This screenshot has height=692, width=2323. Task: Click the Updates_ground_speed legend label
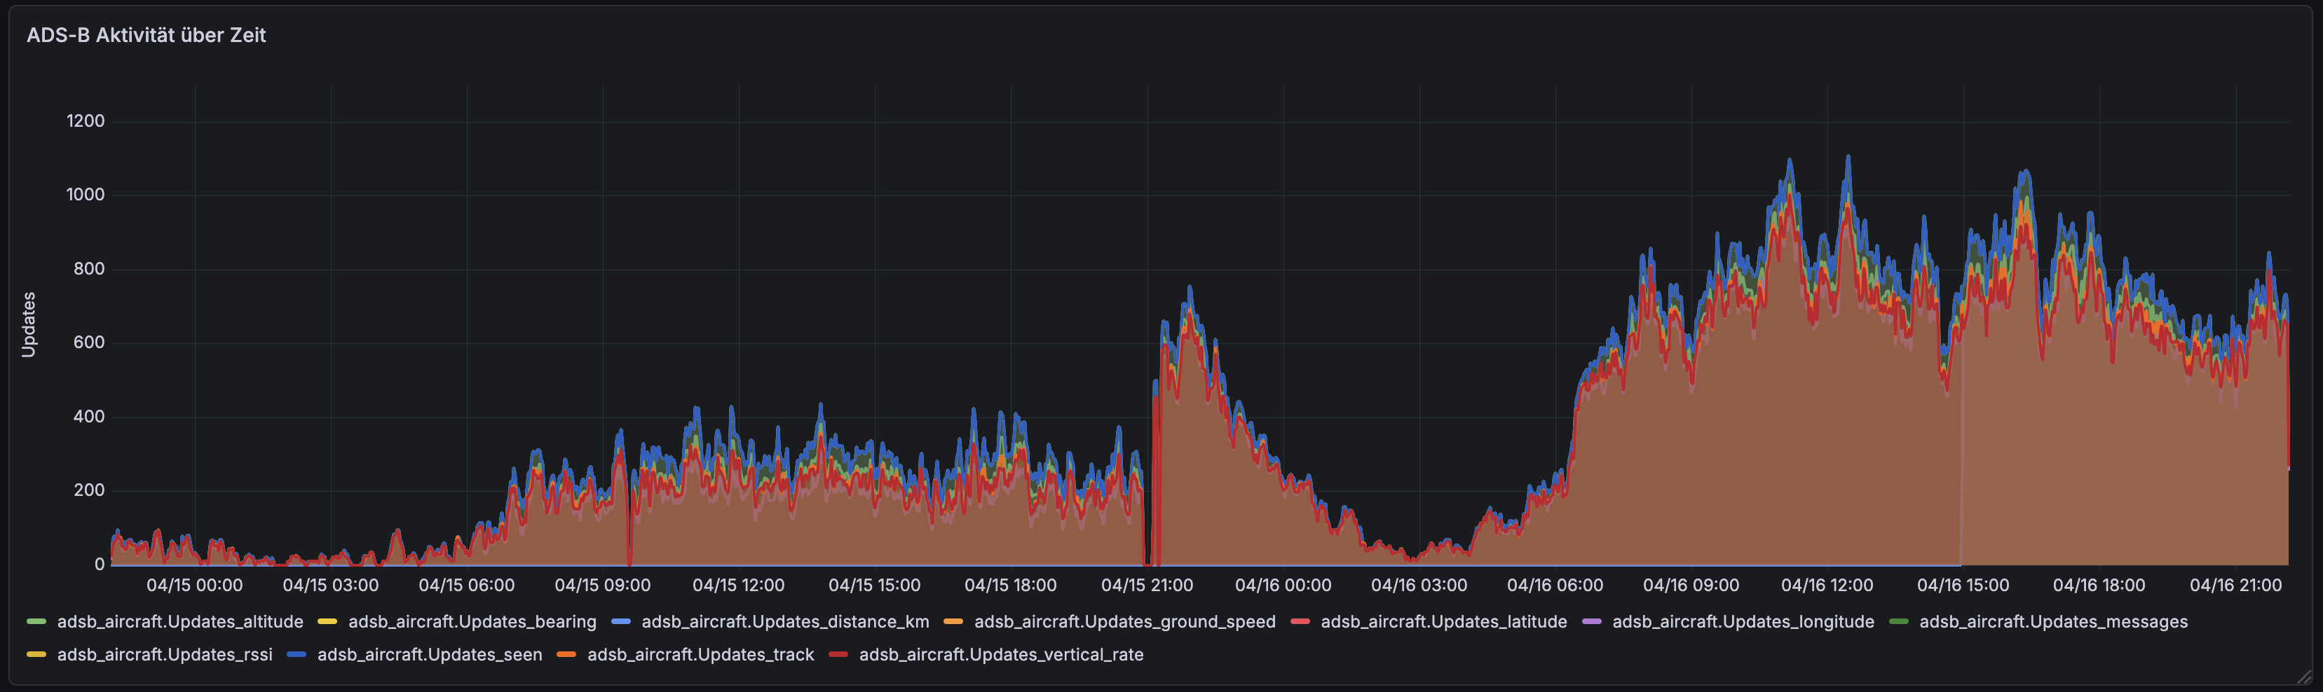coord(1124,622)
